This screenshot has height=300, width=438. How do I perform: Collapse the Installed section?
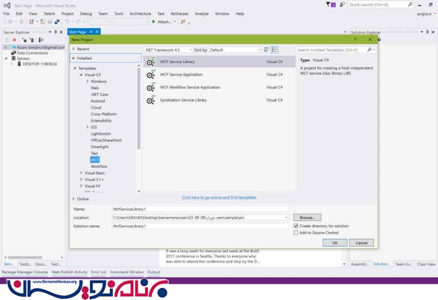click(74, 58)
